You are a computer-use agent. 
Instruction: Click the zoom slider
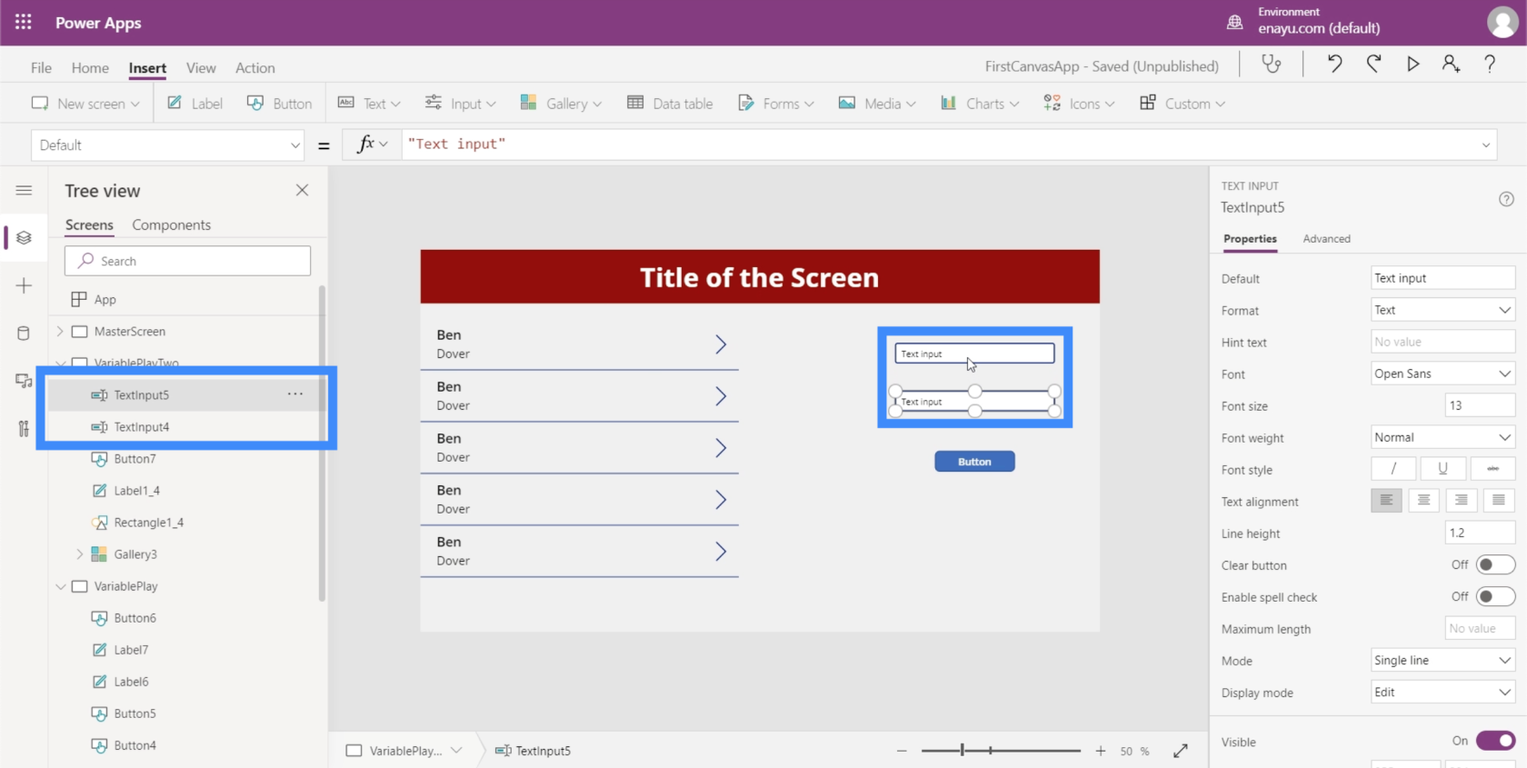[1000, 751]
